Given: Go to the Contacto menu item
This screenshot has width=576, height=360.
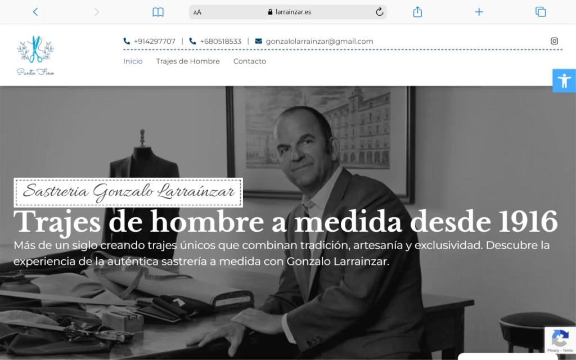Looking at the screenshot, I should (x=250, y=61).
